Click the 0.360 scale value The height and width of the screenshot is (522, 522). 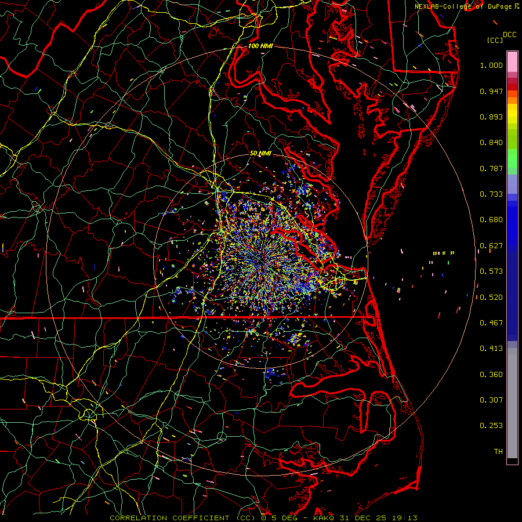(x=491, y=375)
